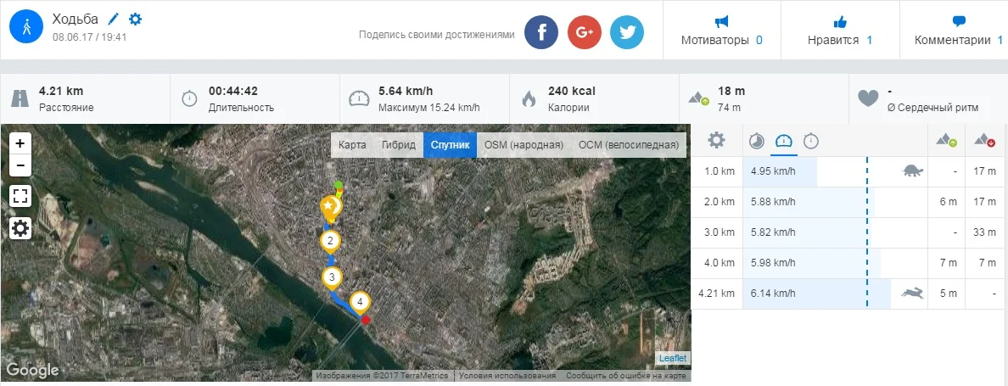Toggle fullscreen map view
1008x386 pixels.
tap(20, 196)
